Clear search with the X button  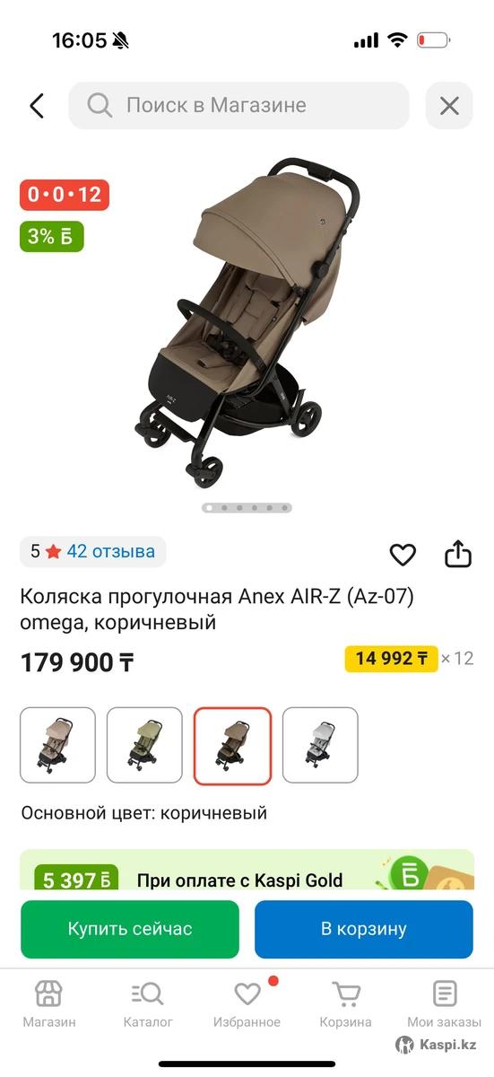(449, 106)
